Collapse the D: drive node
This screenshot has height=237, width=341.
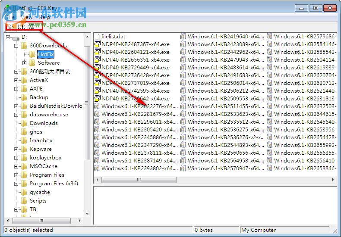[8, 37]
